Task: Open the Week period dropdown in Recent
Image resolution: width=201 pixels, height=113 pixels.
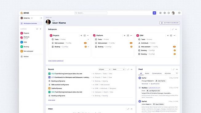Action: (119, 69)
